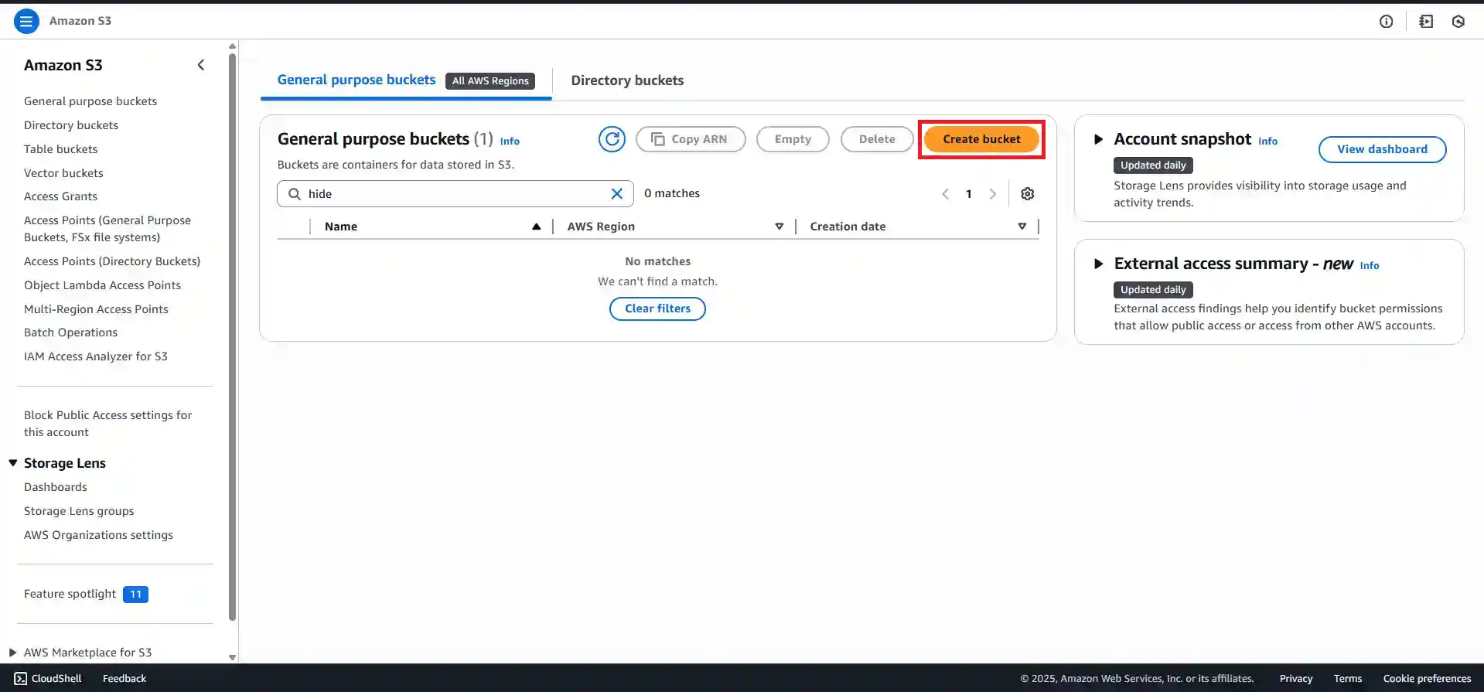The image size is (1484, 692).
Task: Go to previous page arrow
Action: pos(945,194)
